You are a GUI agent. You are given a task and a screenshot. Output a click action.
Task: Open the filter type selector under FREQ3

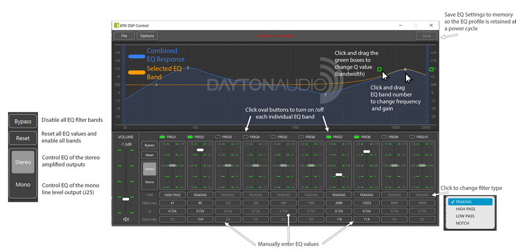[x=228, y=195]
